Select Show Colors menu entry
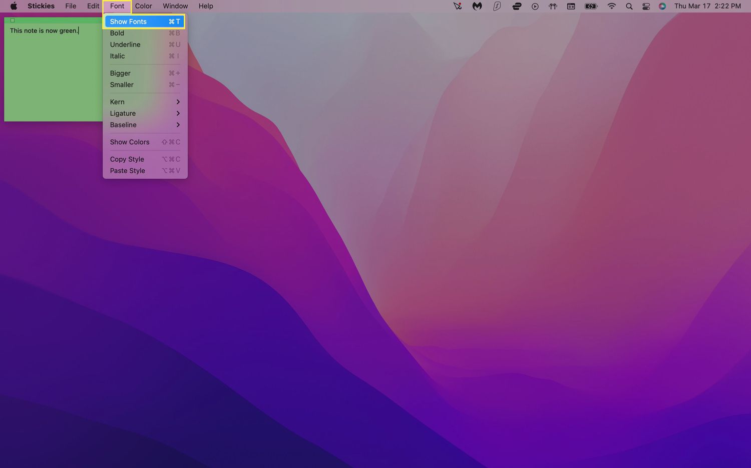The width and height of the screenshot is (751, 468). [130, 142]
